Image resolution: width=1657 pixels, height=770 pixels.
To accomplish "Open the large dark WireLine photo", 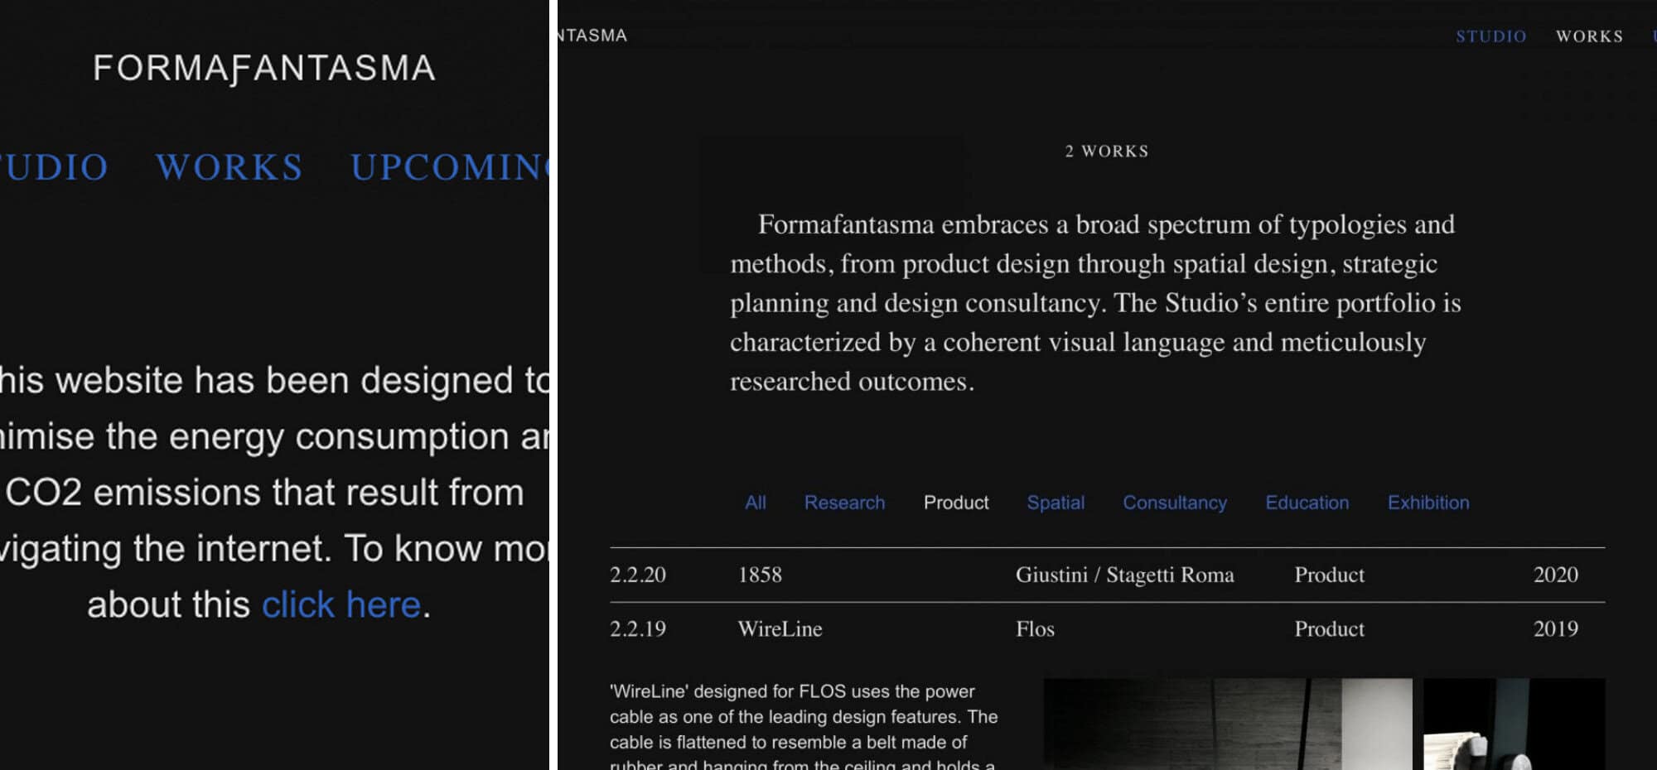I will (1228, 724).
